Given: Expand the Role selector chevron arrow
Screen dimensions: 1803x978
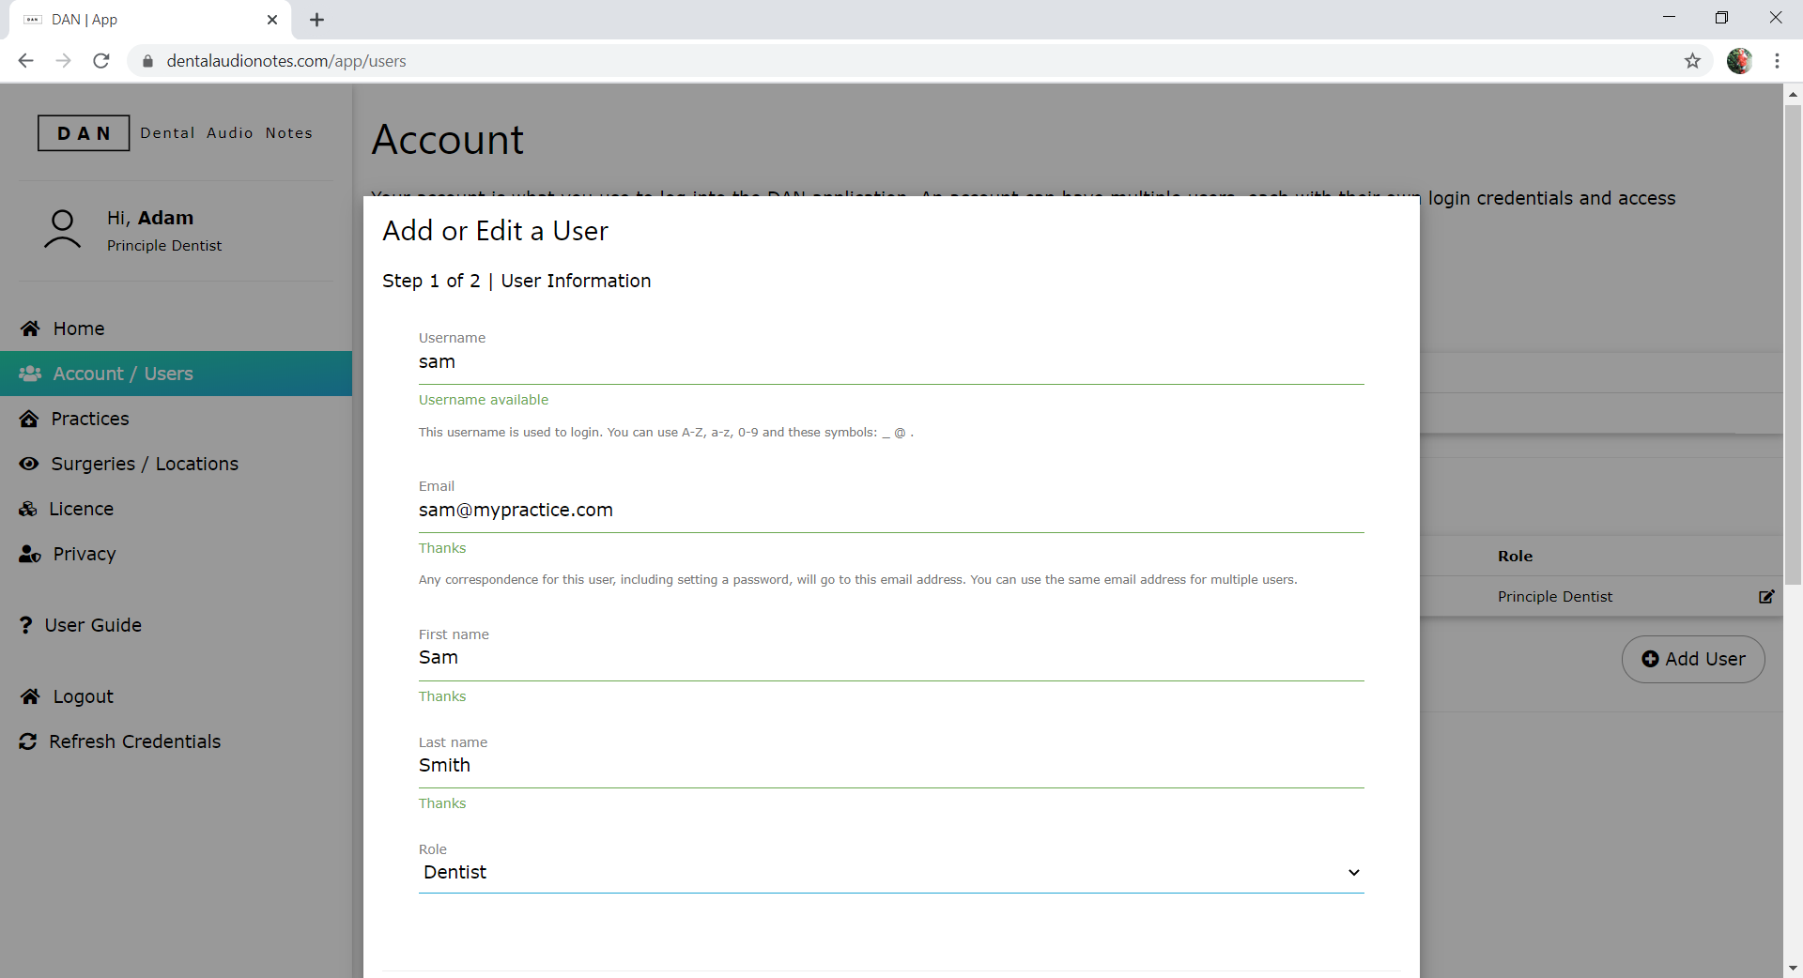Looking at the screenshot, I should (x=1353, y=873).
